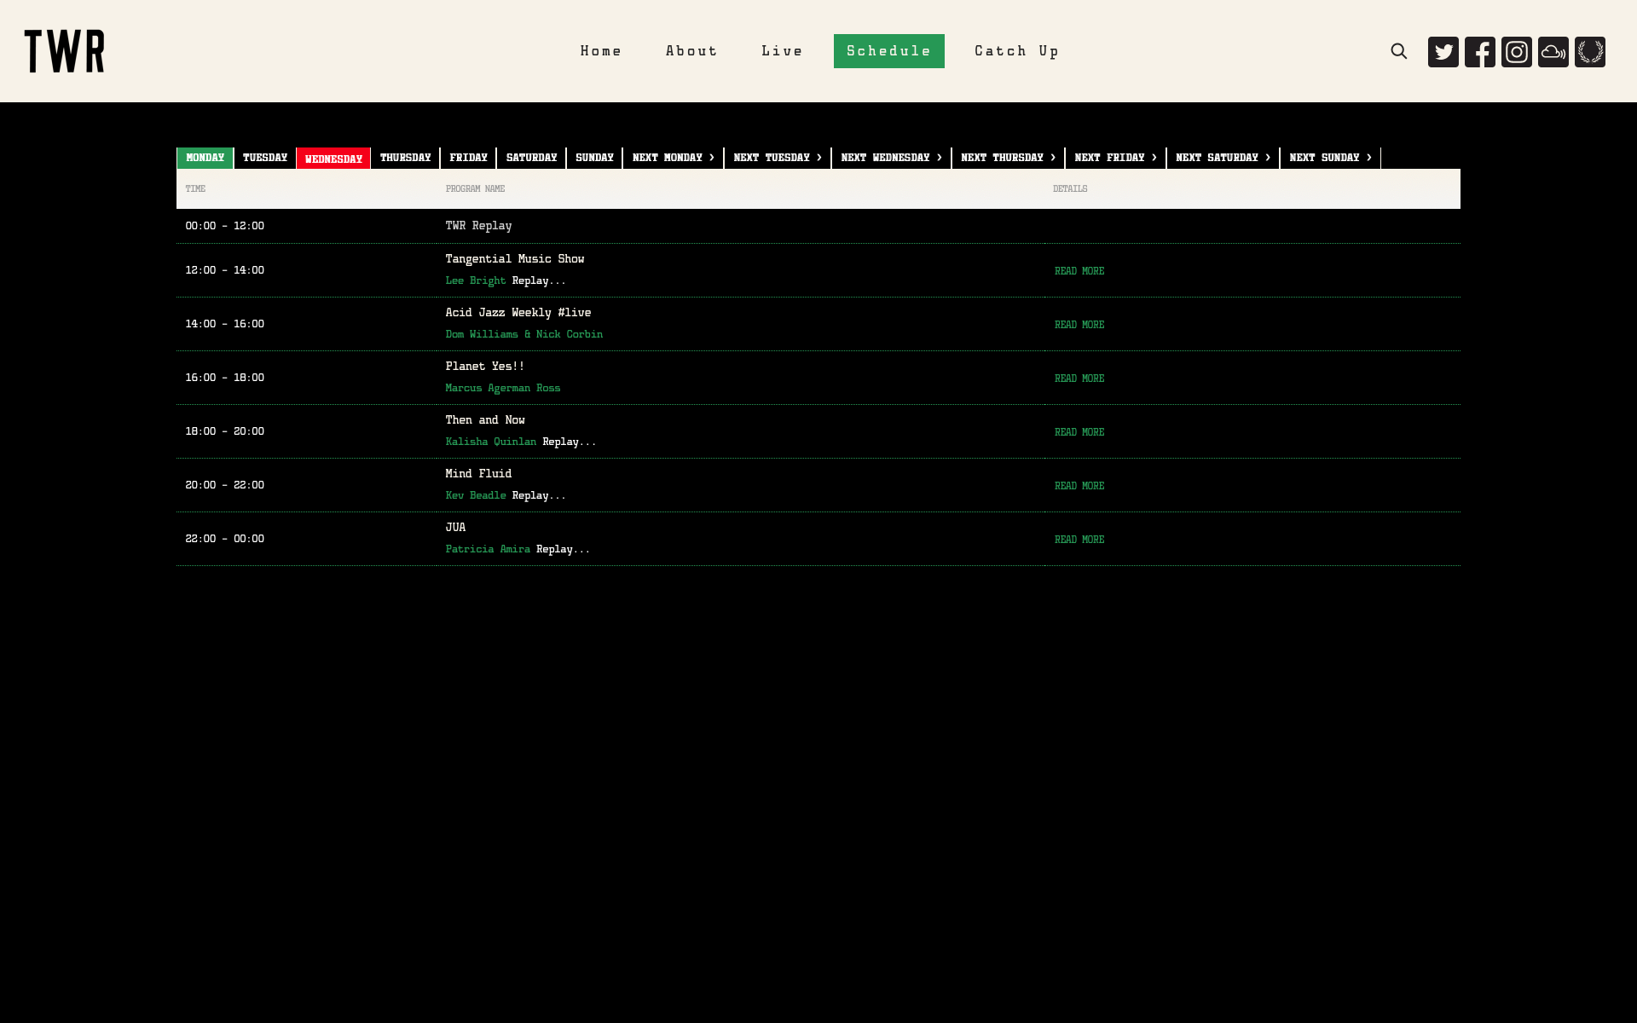Open the Twitter social icon
The image size is (1637, 1023).
pyautogui.click(x=1443, y=51)
